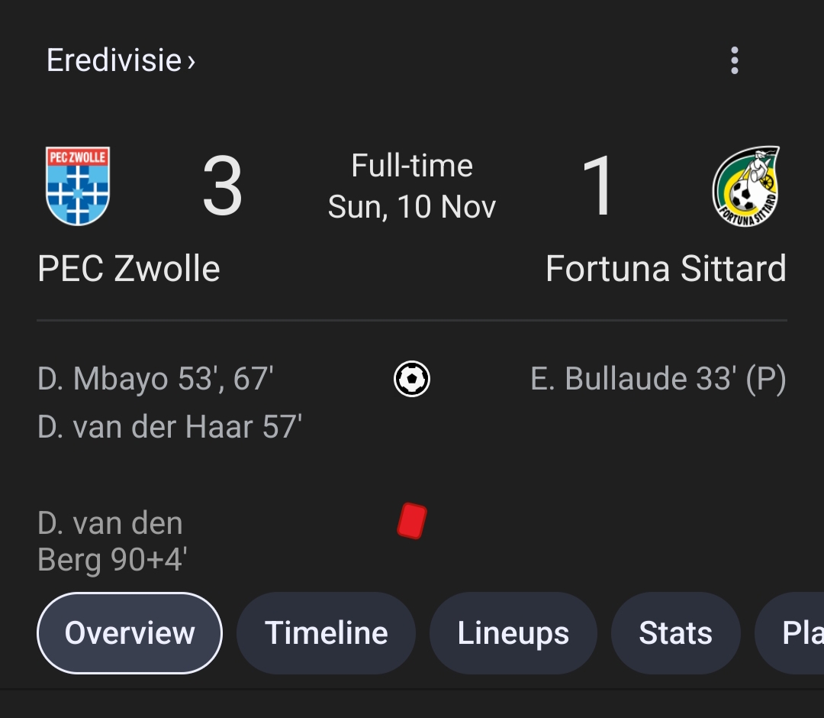Viewport: 824px width, 718px height.
Task: Click the PEC Zwolle club crest
Action: 78,186
